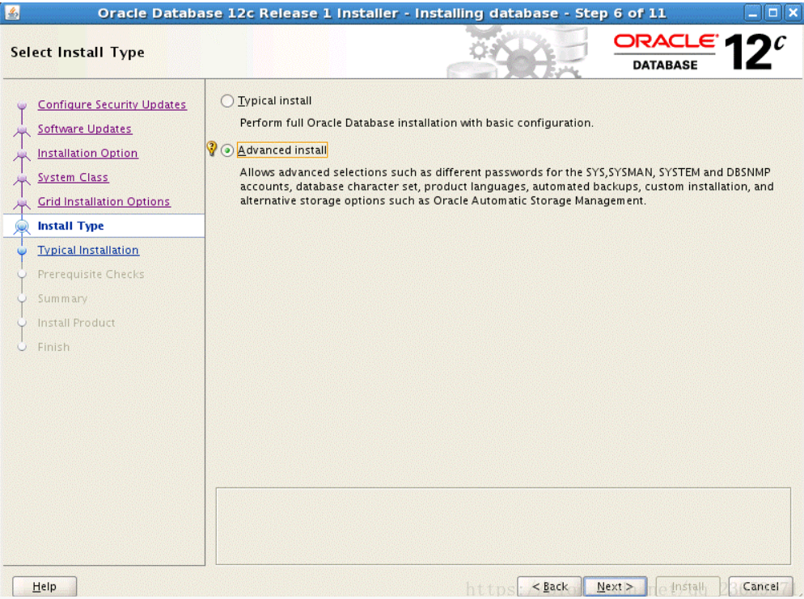Click the System Class step marker

coord(22,179)
